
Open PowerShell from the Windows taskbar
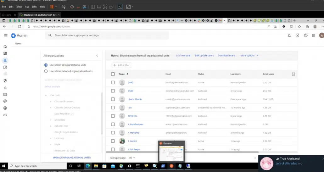point(163,166)
